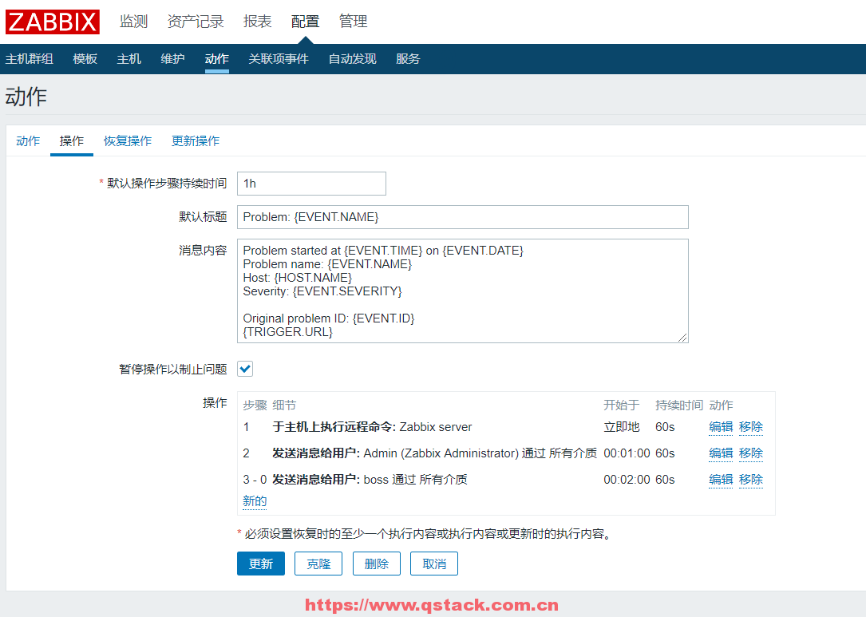Screen dimensions: 866x617
Task: Add a new operation via 新的 link
Action: point(255,501)
